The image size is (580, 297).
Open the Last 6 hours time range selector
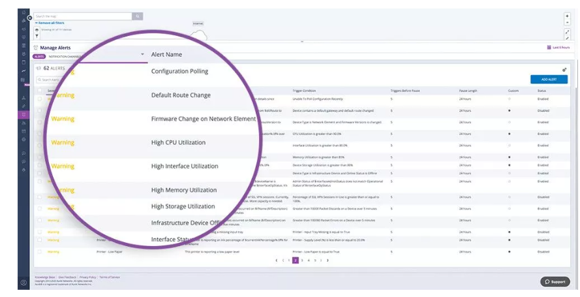click(558, 48)
